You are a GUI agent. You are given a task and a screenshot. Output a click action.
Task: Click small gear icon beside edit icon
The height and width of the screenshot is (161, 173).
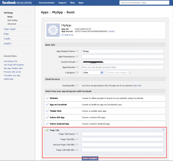click(x=63, y=35)
